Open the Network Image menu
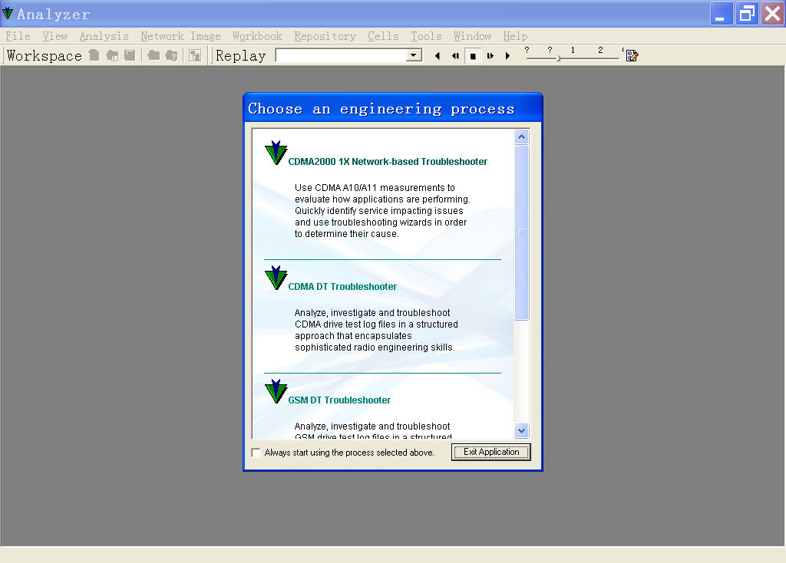This screenshot has width=786, height=563. (x=180, y=36)
